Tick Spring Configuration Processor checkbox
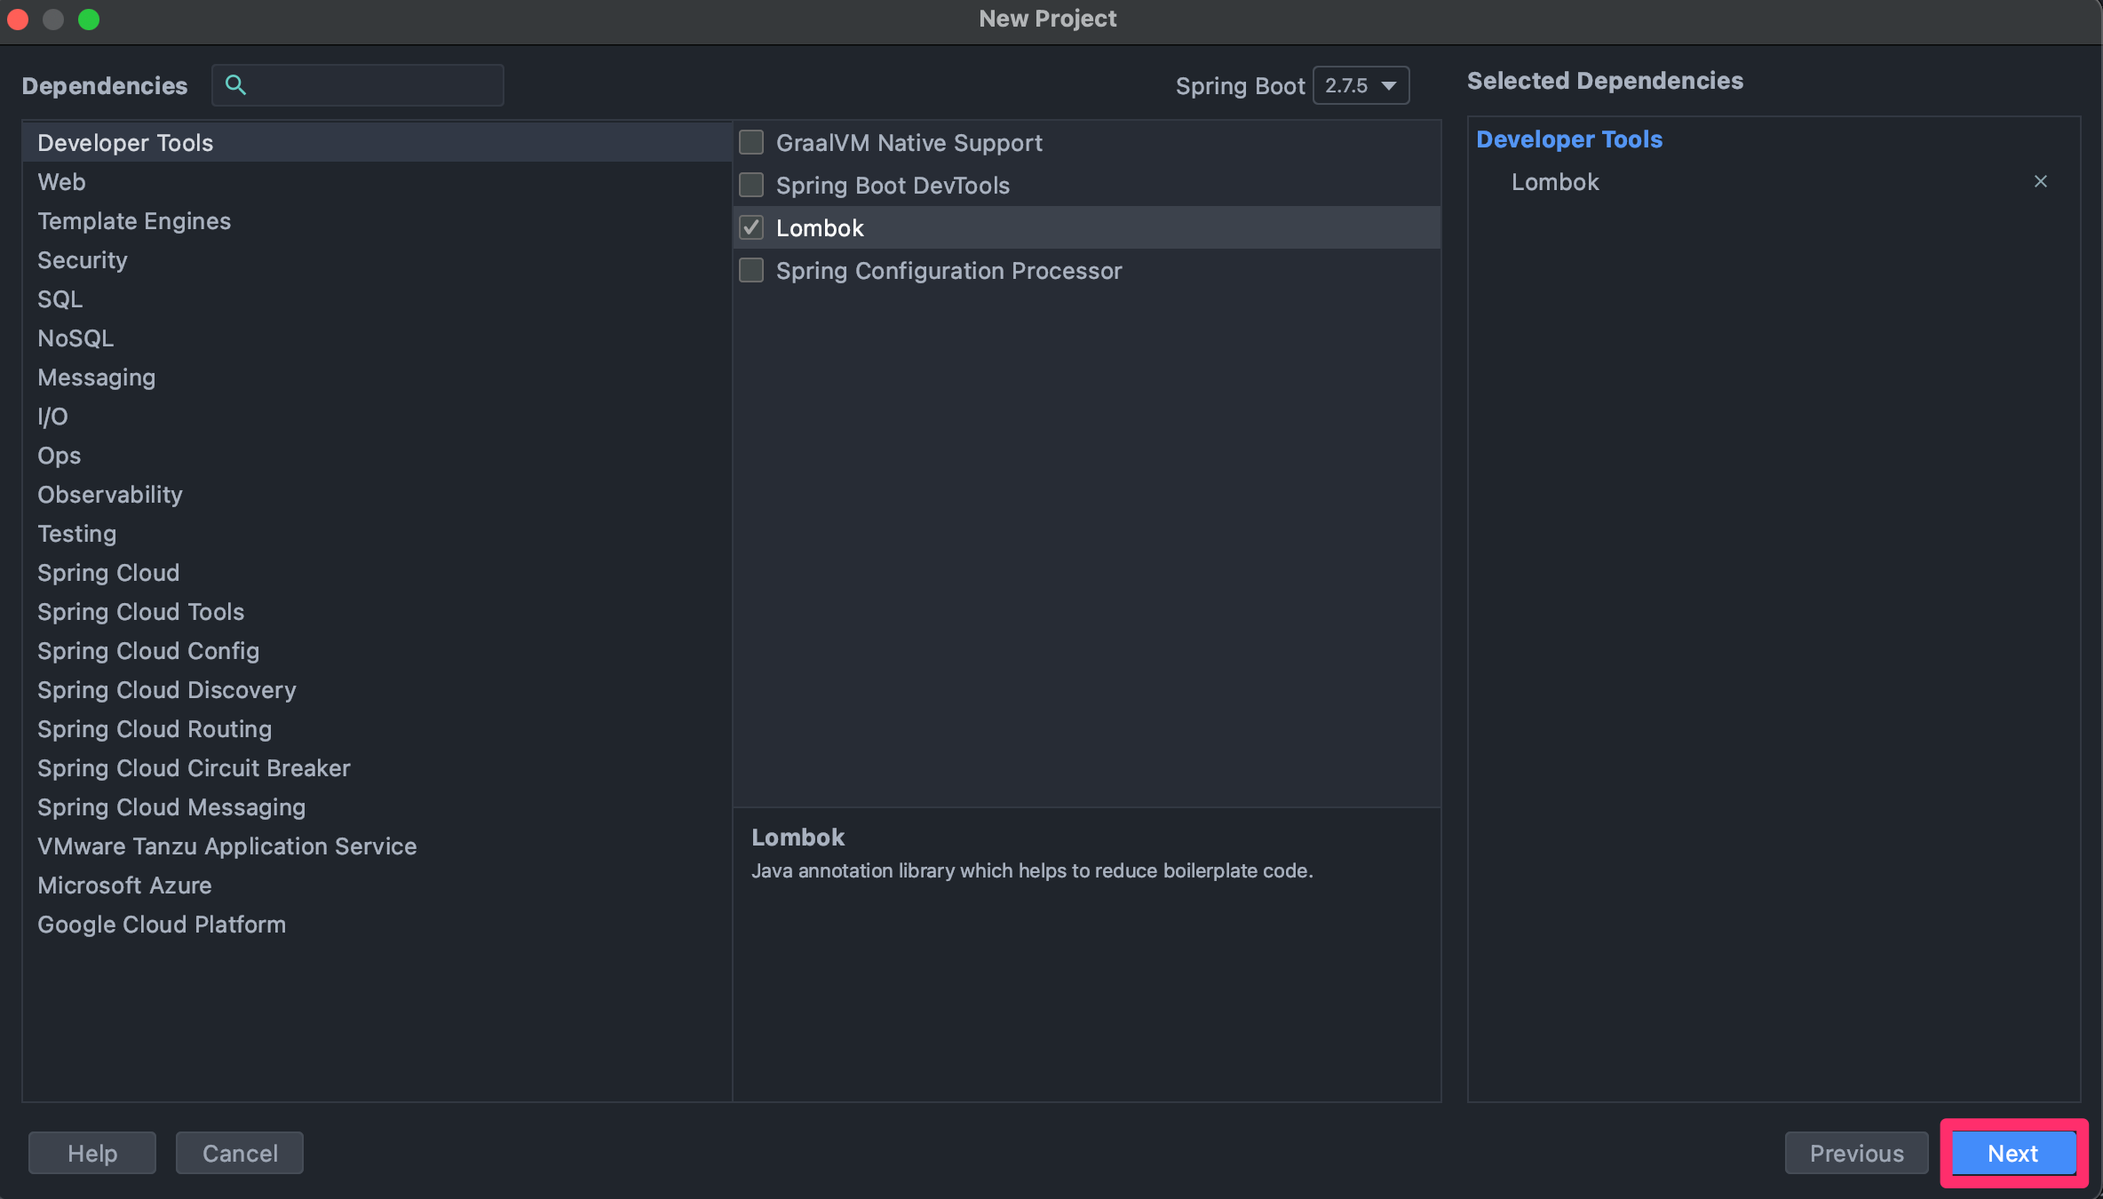2103x1199 pixels. (751, 271)
